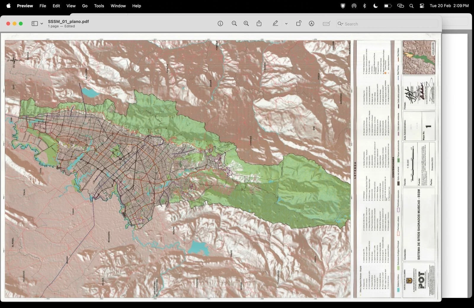The height and width of the screenshot is (308, 474).
Task: Open the sidebar view options chevron
Action: (42, 24)
